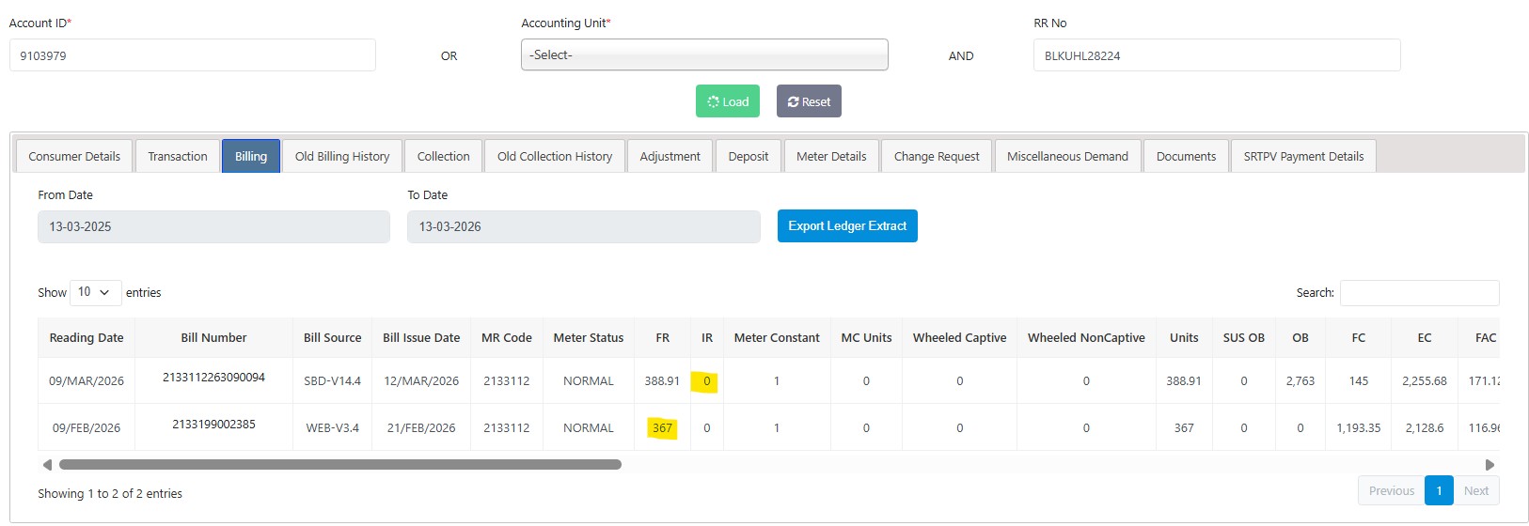Focus the RR No text field

[x=1216, y=55]
